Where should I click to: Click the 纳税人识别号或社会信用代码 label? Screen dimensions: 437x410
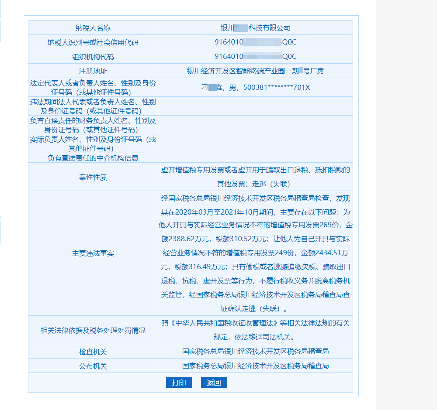coord(93,42)
